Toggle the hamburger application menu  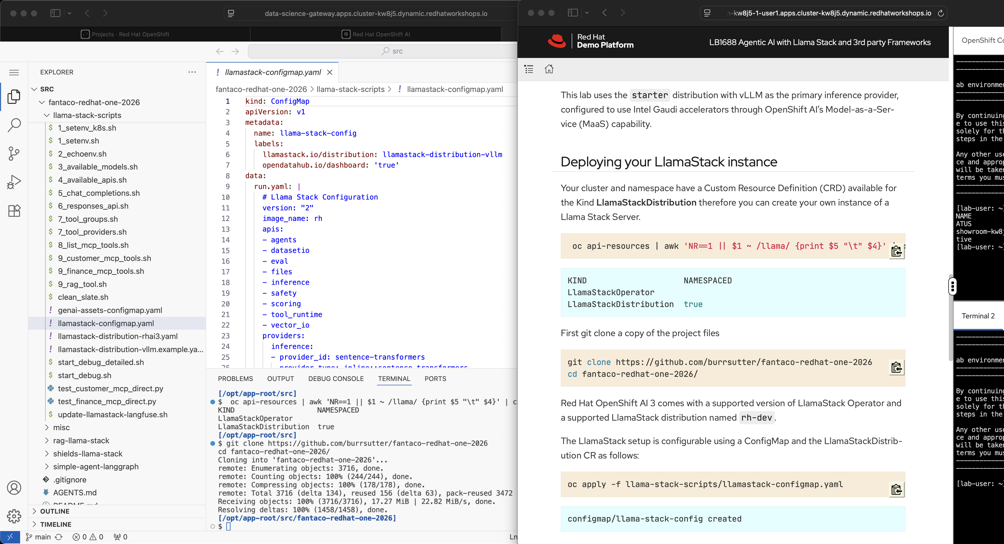[14, 72]
